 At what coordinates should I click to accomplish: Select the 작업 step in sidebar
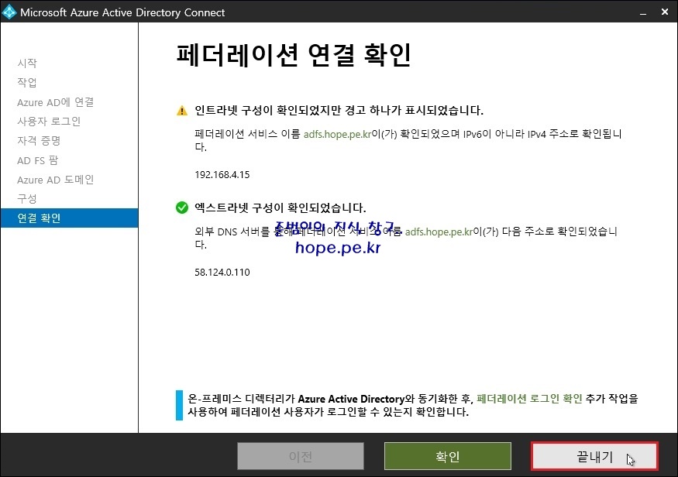point(27,83)
